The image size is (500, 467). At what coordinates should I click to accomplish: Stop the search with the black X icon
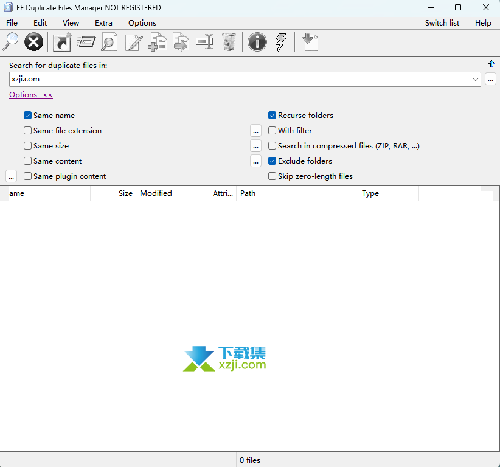[34, 42]
